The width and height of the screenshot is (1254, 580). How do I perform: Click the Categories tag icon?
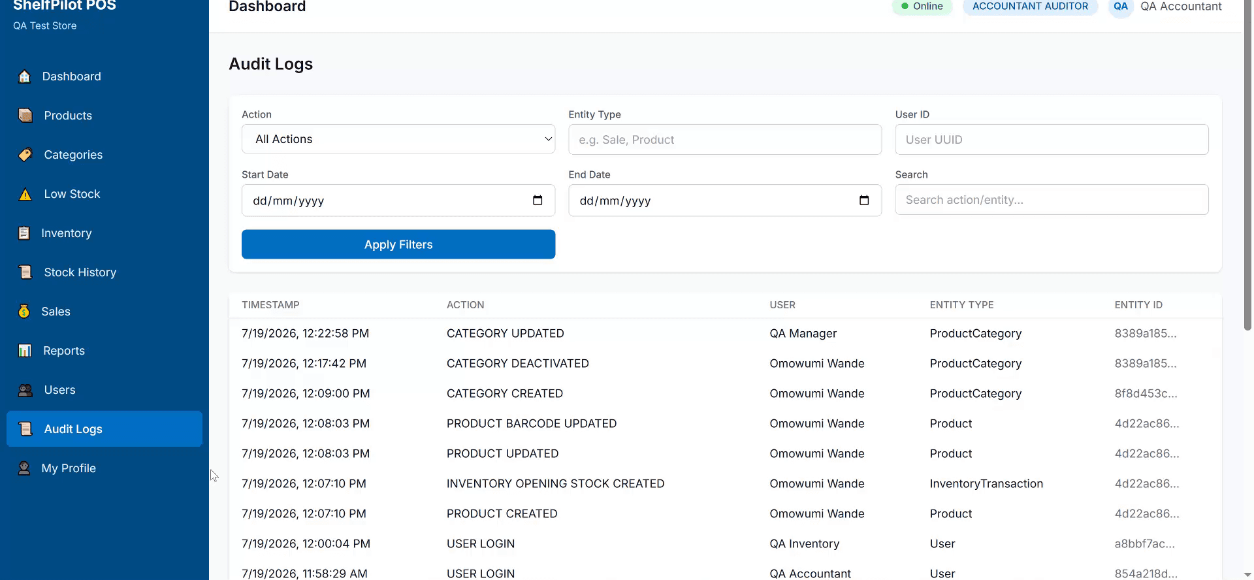click(25, 155)
